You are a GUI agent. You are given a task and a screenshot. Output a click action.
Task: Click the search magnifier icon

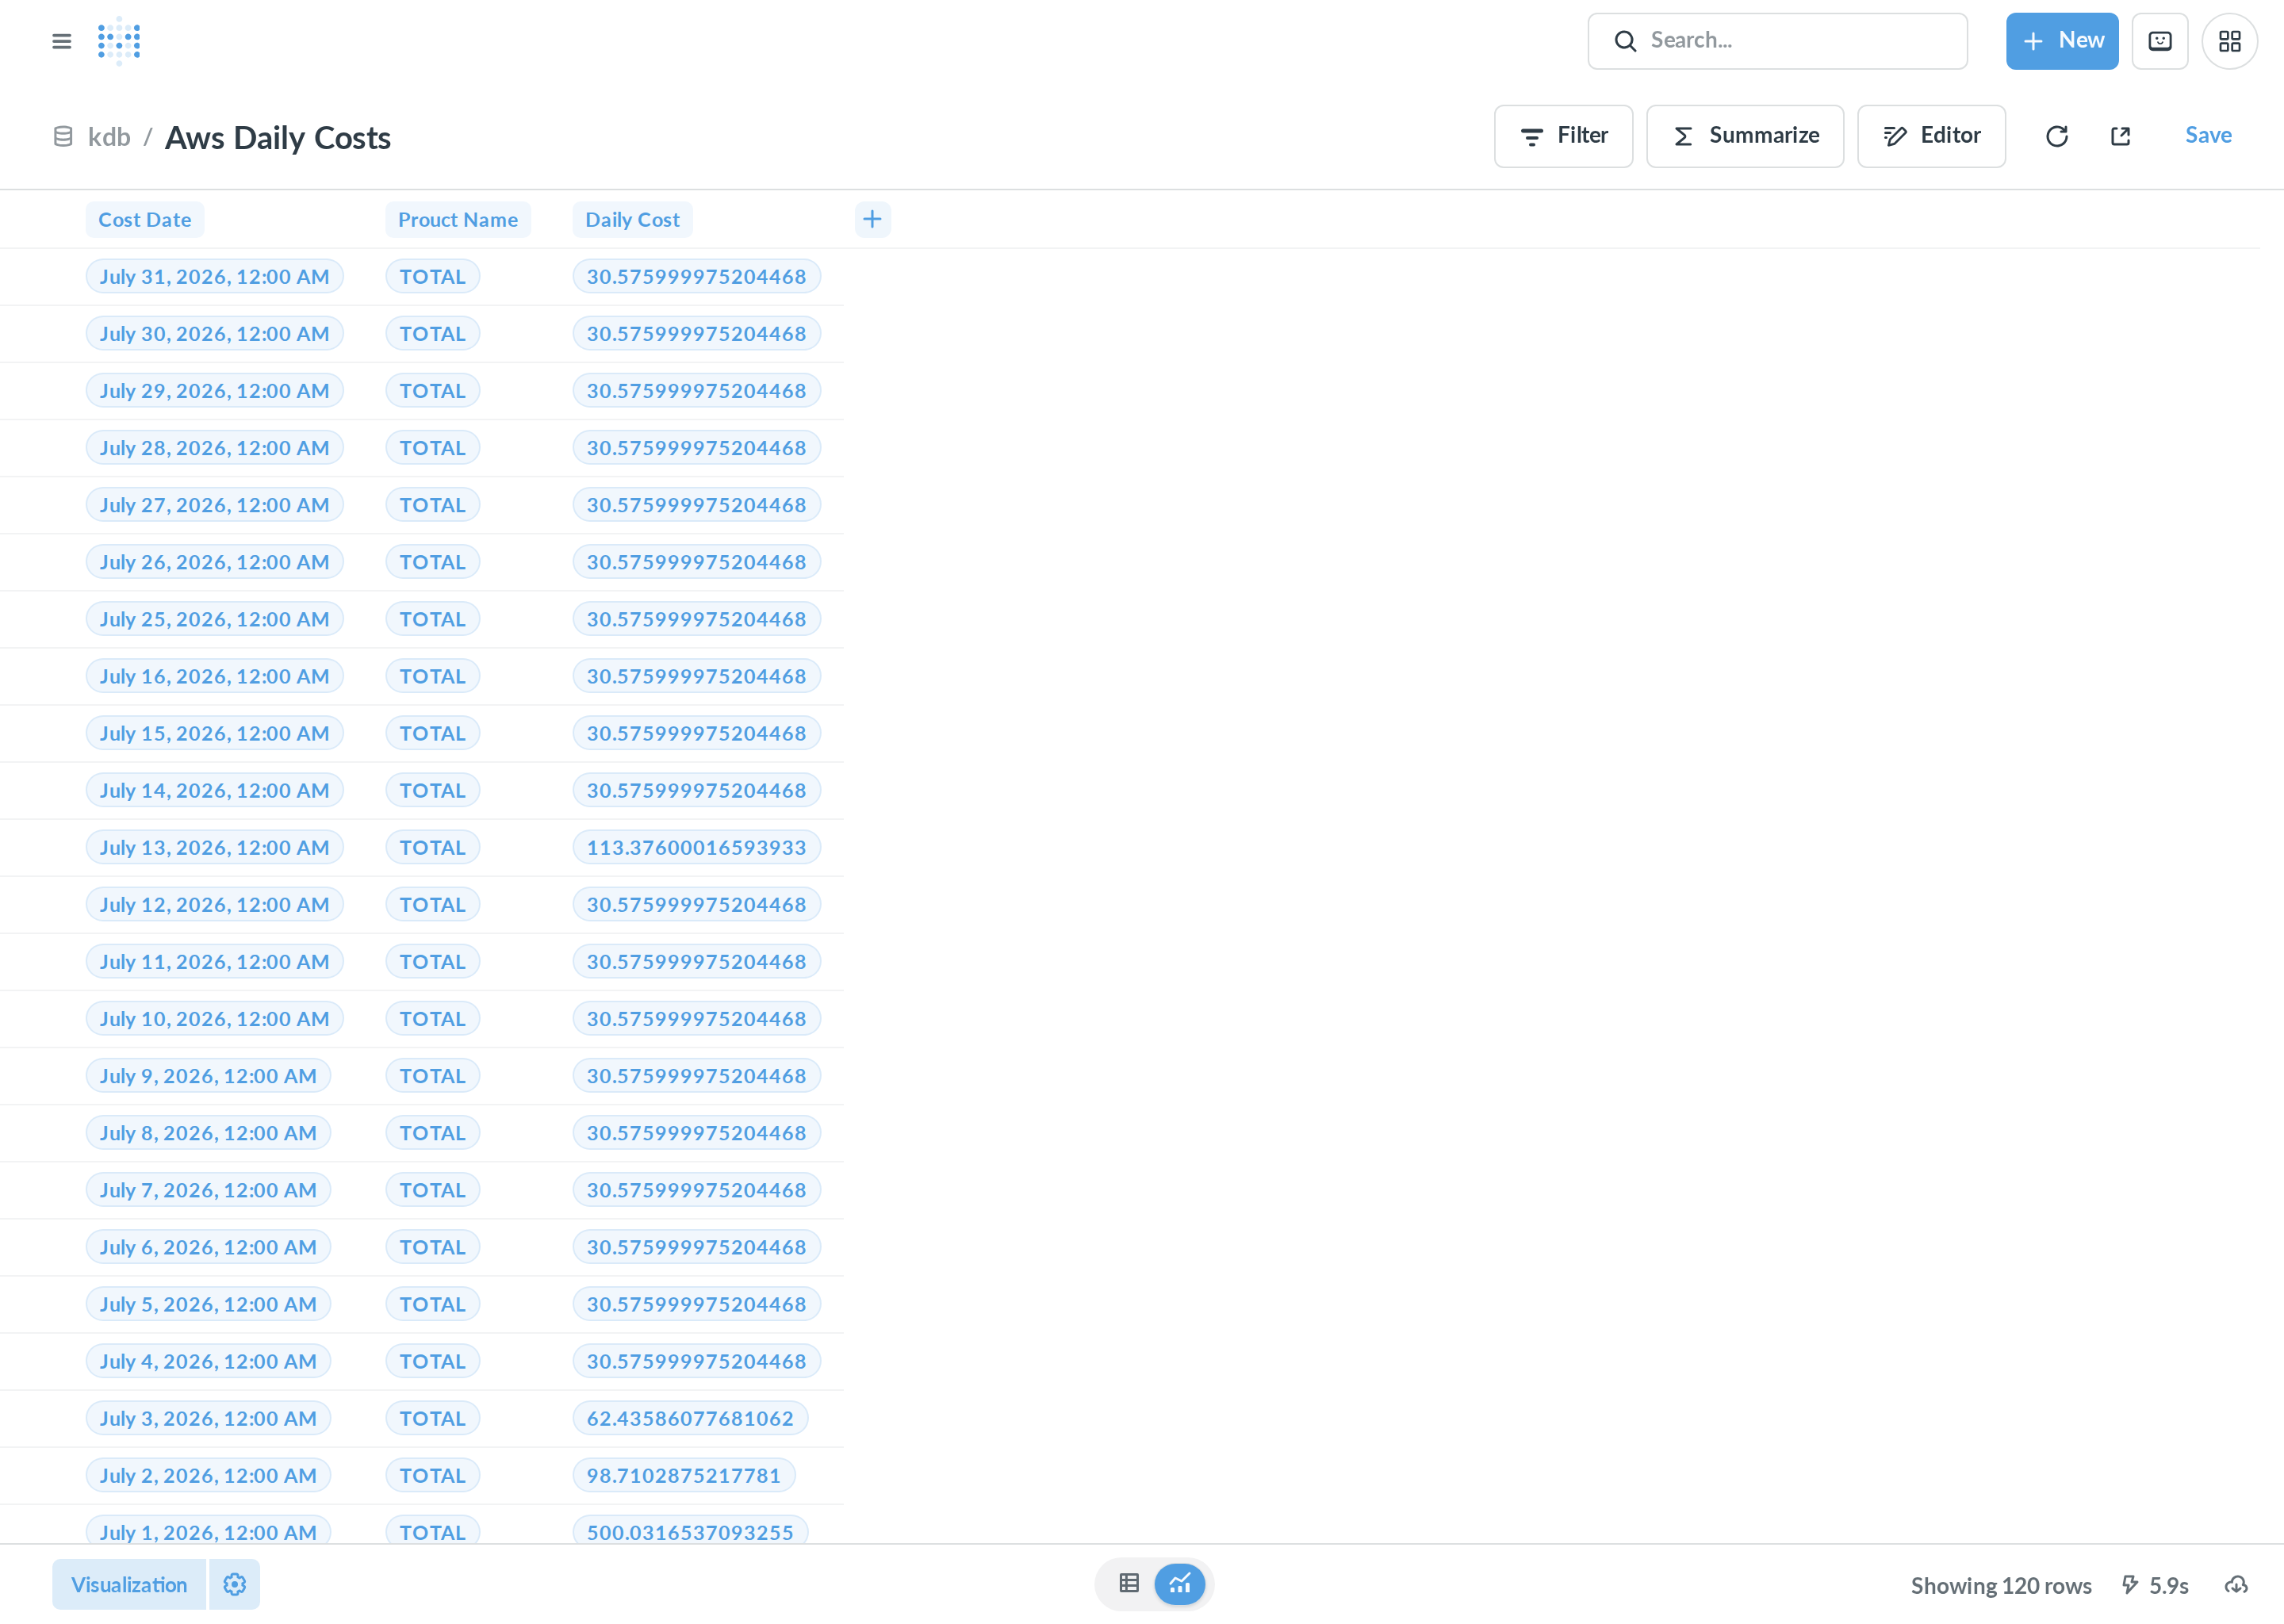[x=1625, y=41]
